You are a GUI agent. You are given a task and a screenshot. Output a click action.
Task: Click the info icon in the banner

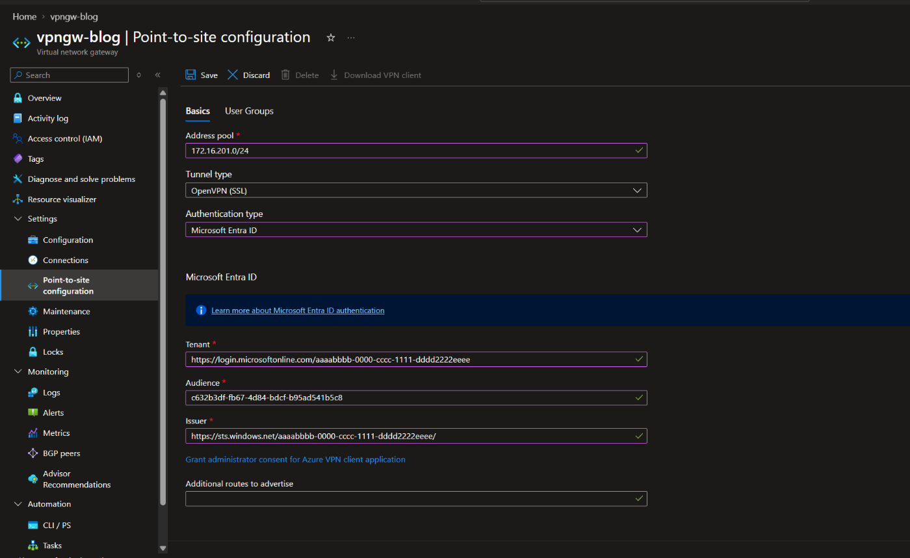coord(201,311)
